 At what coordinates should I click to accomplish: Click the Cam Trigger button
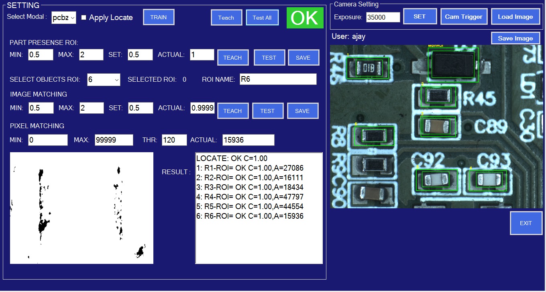[464, 17]
